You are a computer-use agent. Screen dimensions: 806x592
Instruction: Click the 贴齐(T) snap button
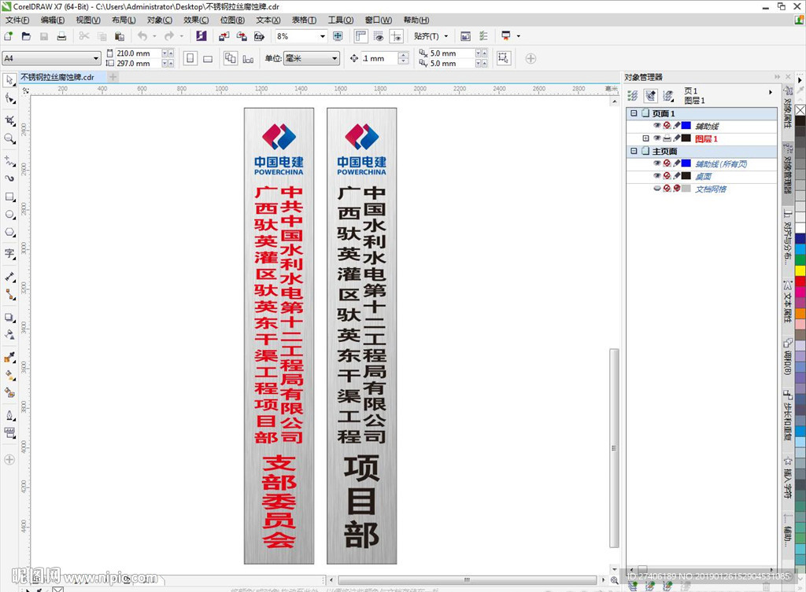coord(430,36)
